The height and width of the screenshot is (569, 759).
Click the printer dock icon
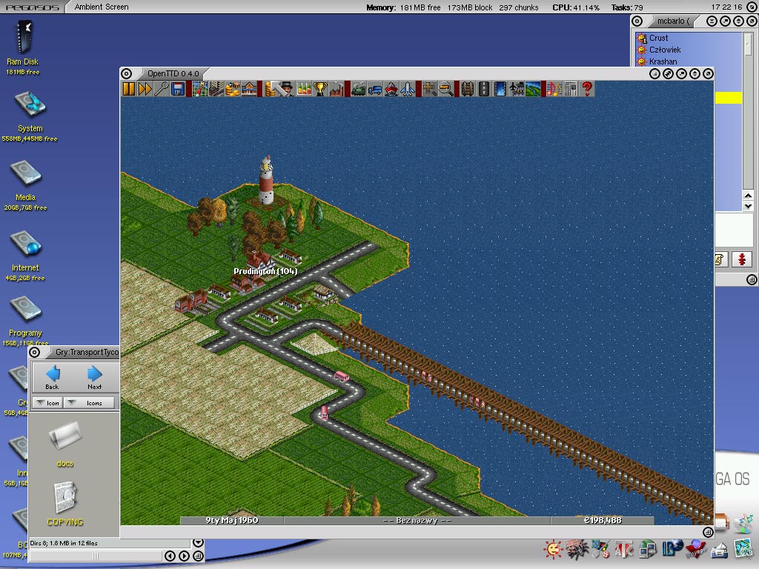720,550
